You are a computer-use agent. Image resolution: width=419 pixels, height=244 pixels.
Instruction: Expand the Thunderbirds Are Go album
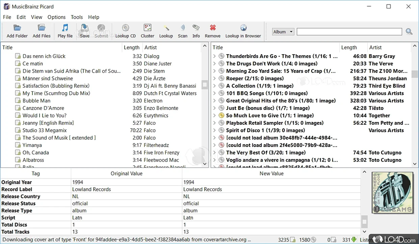coord(214,56)
